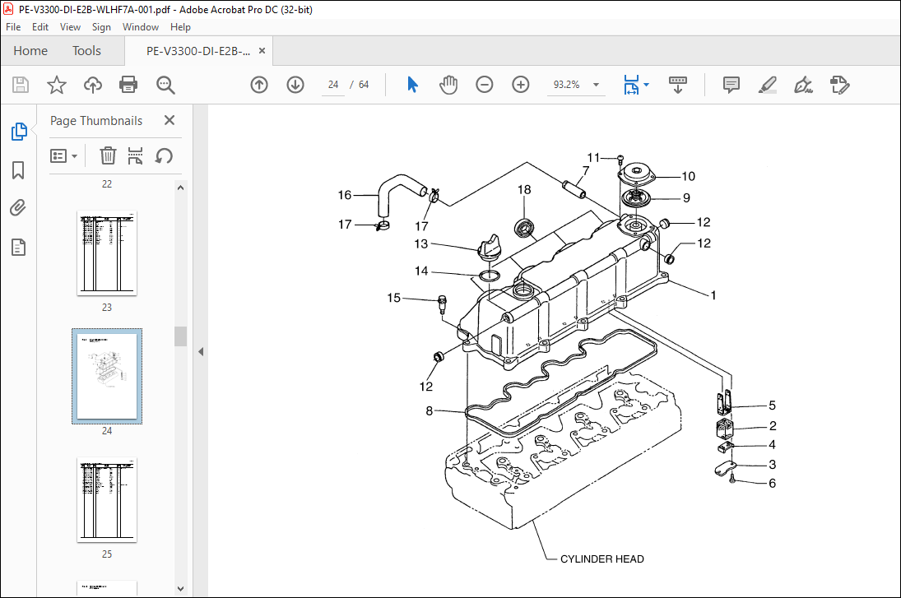Click the page number field showing 24
This screenshot has height=598, width=901.
coord(333,85)
